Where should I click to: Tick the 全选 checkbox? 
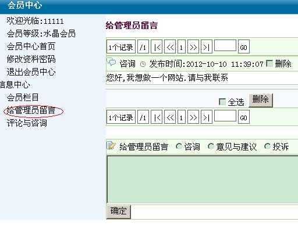pos(222,102)
